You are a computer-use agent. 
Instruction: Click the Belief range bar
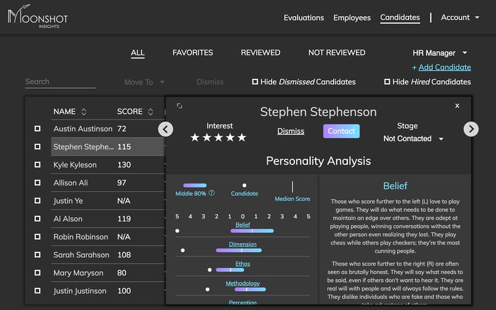pos(252,231)
